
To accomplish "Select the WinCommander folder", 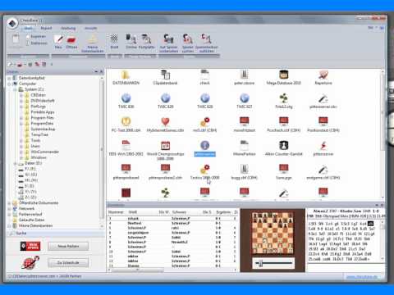I will tap(45, 152).
